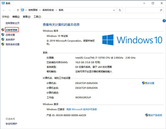Open 系统保护 link

(10, 40)
